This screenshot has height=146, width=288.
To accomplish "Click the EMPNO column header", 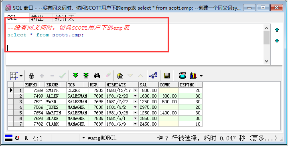I will pos(34,85).
